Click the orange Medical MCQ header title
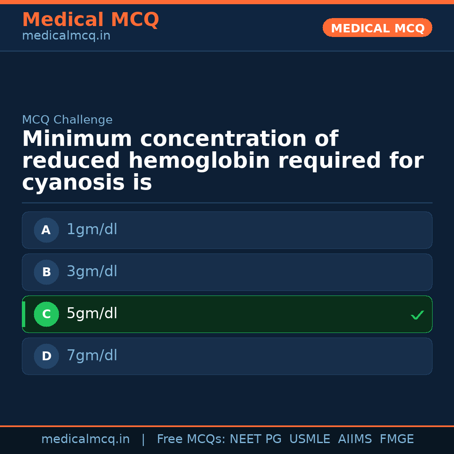The image size is (454, 454). coord(90,20)
